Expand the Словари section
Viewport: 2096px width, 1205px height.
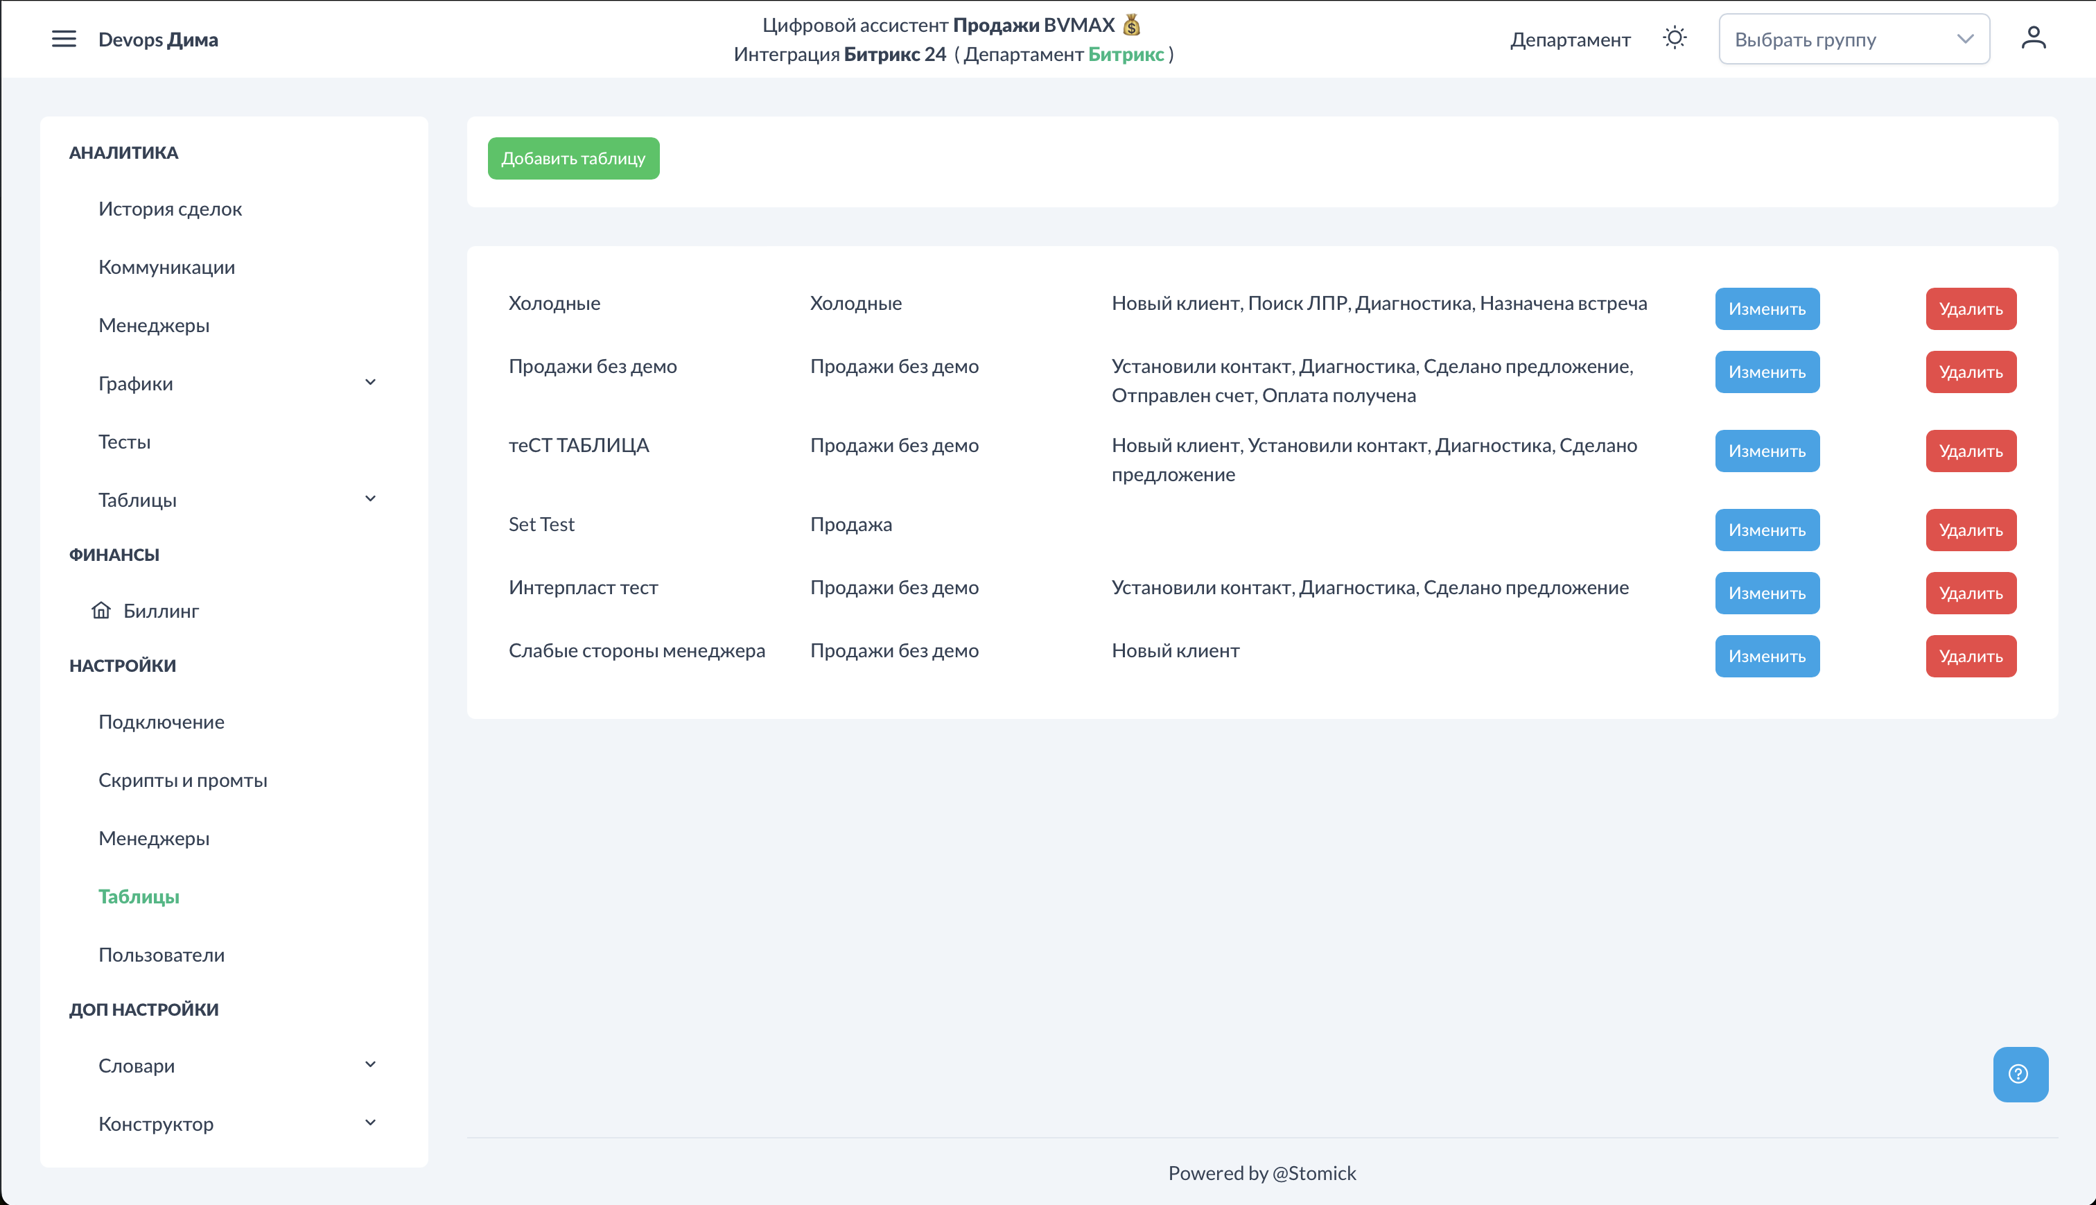point(369,1064)
